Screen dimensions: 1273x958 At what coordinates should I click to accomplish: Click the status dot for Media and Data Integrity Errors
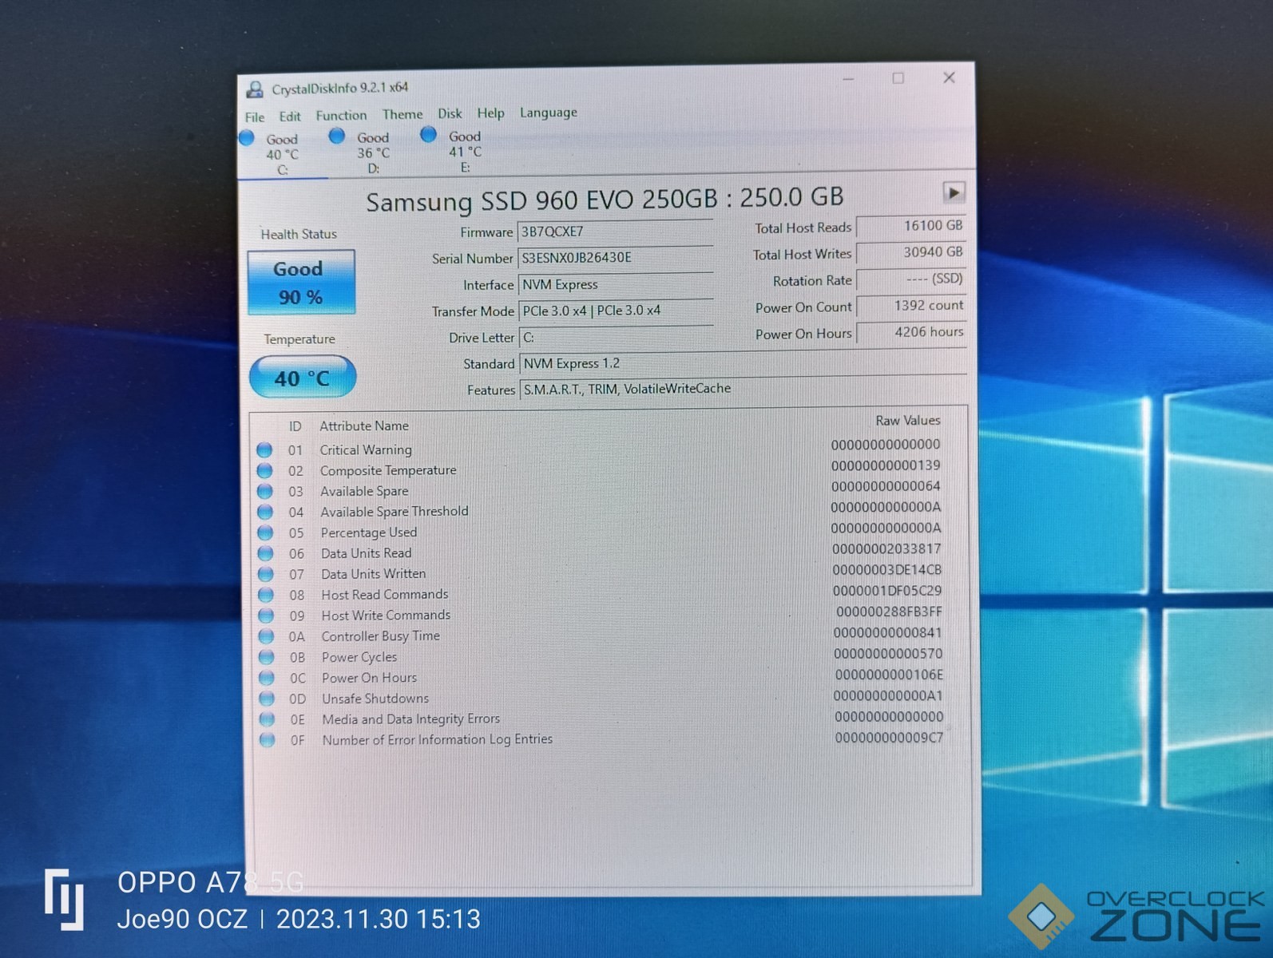point(267,719)
